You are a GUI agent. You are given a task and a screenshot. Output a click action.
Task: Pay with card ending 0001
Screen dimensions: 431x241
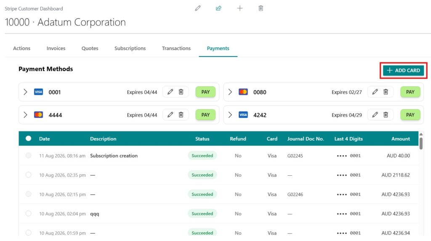pos(205,92)
